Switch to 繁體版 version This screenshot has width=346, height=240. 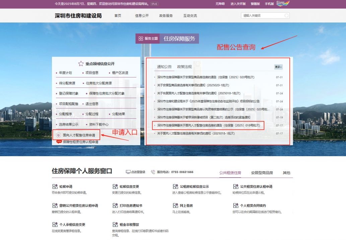click(x=255, y=4)
